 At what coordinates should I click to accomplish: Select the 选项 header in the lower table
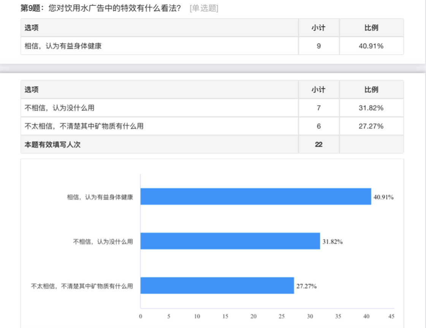click(x=32, y=90)
